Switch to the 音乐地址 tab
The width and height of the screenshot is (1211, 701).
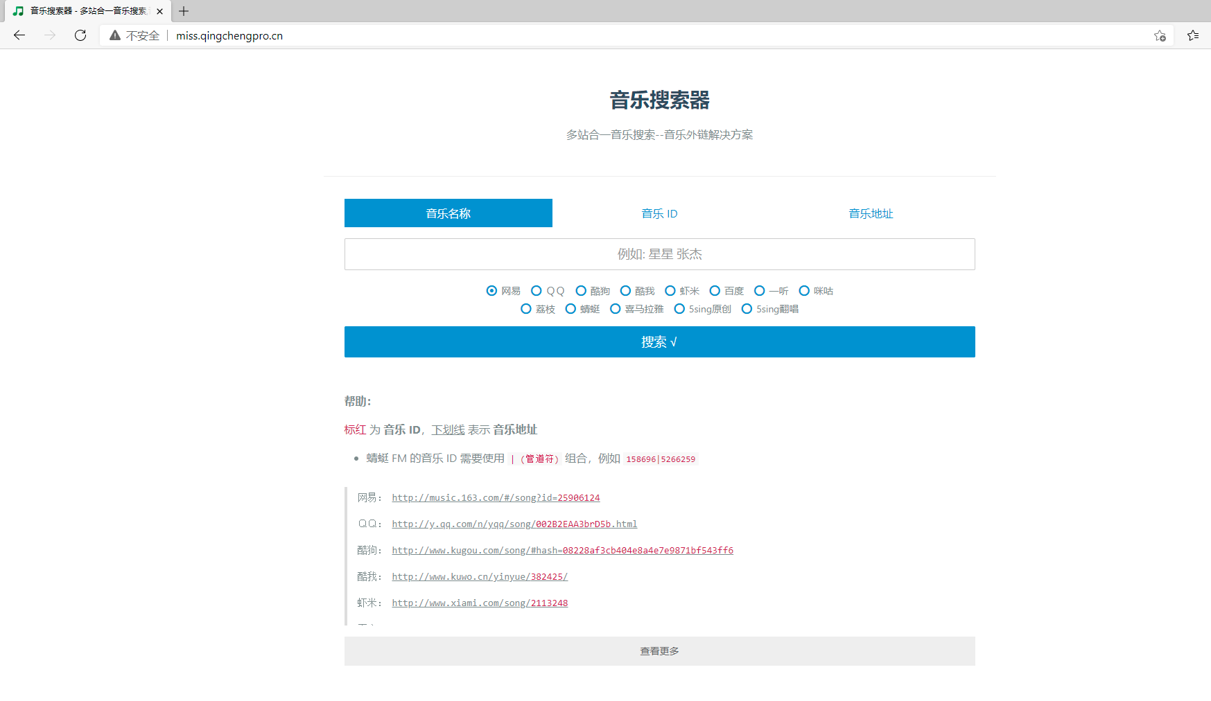point(871,213)
